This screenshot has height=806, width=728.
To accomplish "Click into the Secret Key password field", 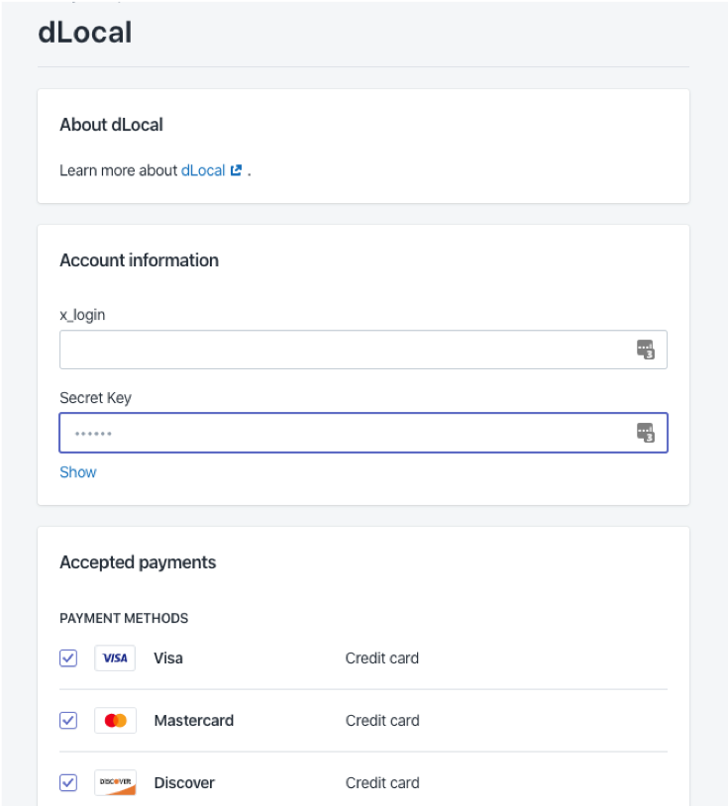I will point(364,433).
